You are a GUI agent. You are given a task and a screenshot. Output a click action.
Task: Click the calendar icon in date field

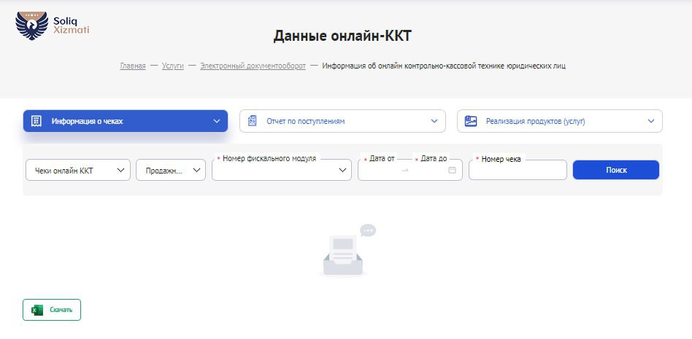452,170
